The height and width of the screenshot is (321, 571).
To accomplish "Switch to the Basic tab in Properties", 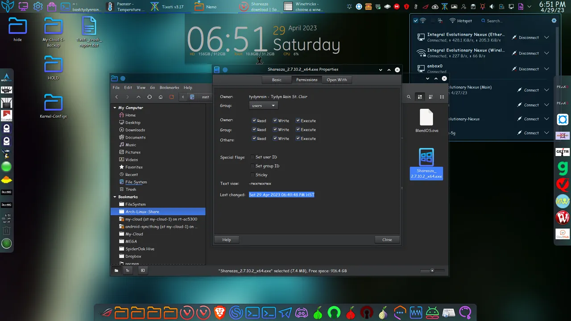I will 277,80.
